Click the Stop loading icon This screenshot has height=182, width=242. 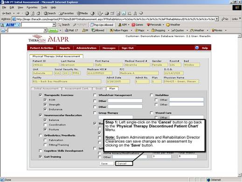point(27,14)
